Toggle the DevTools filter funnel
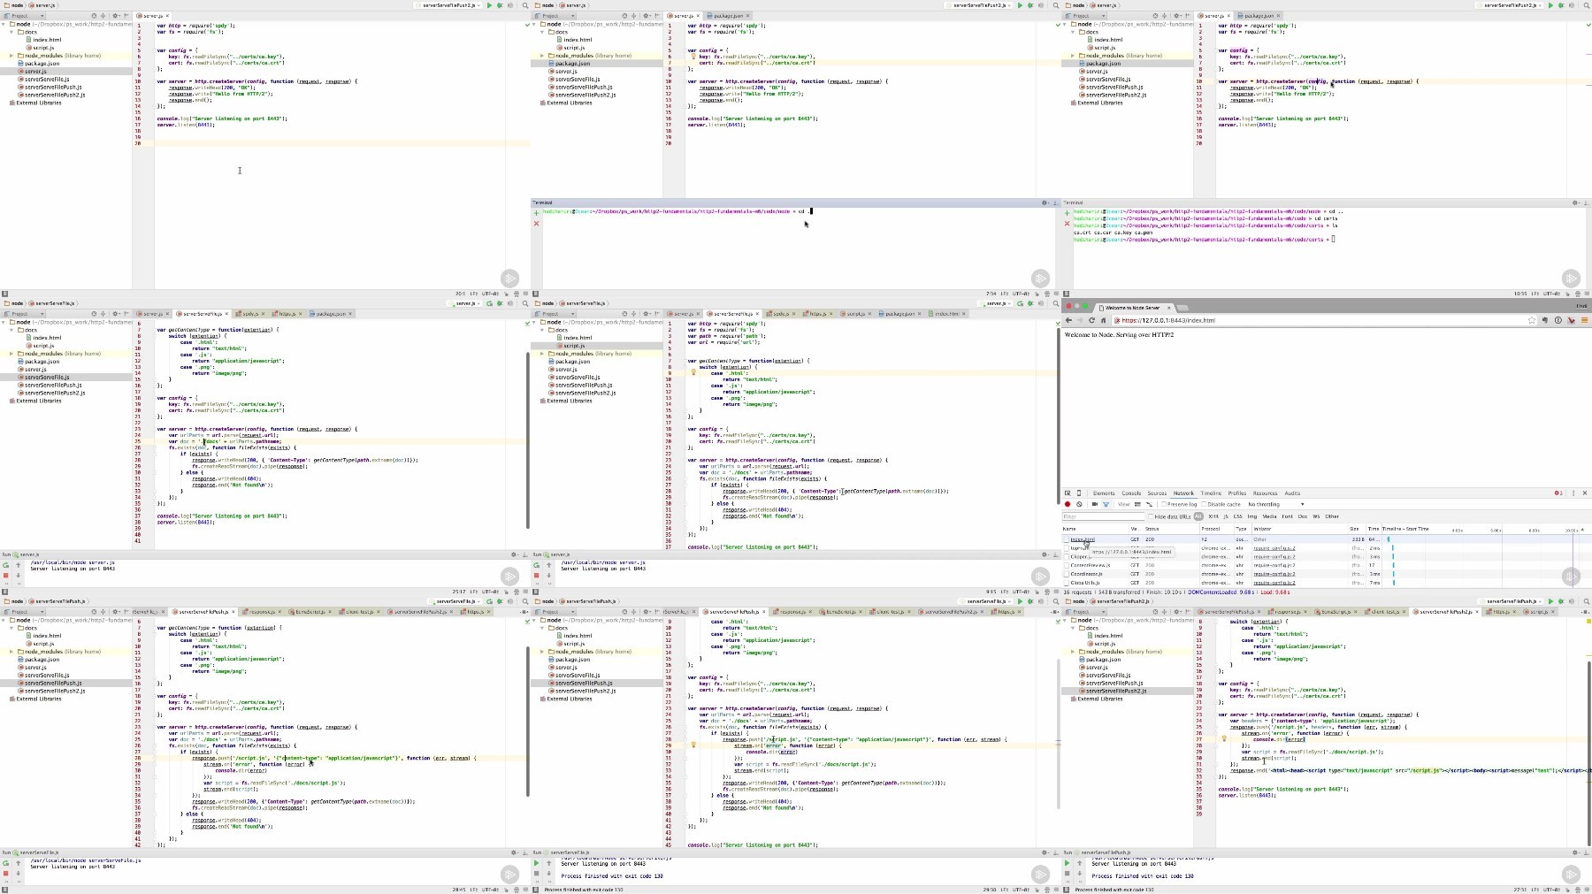Screen dimensions: 1592x894 point(1106,504)
